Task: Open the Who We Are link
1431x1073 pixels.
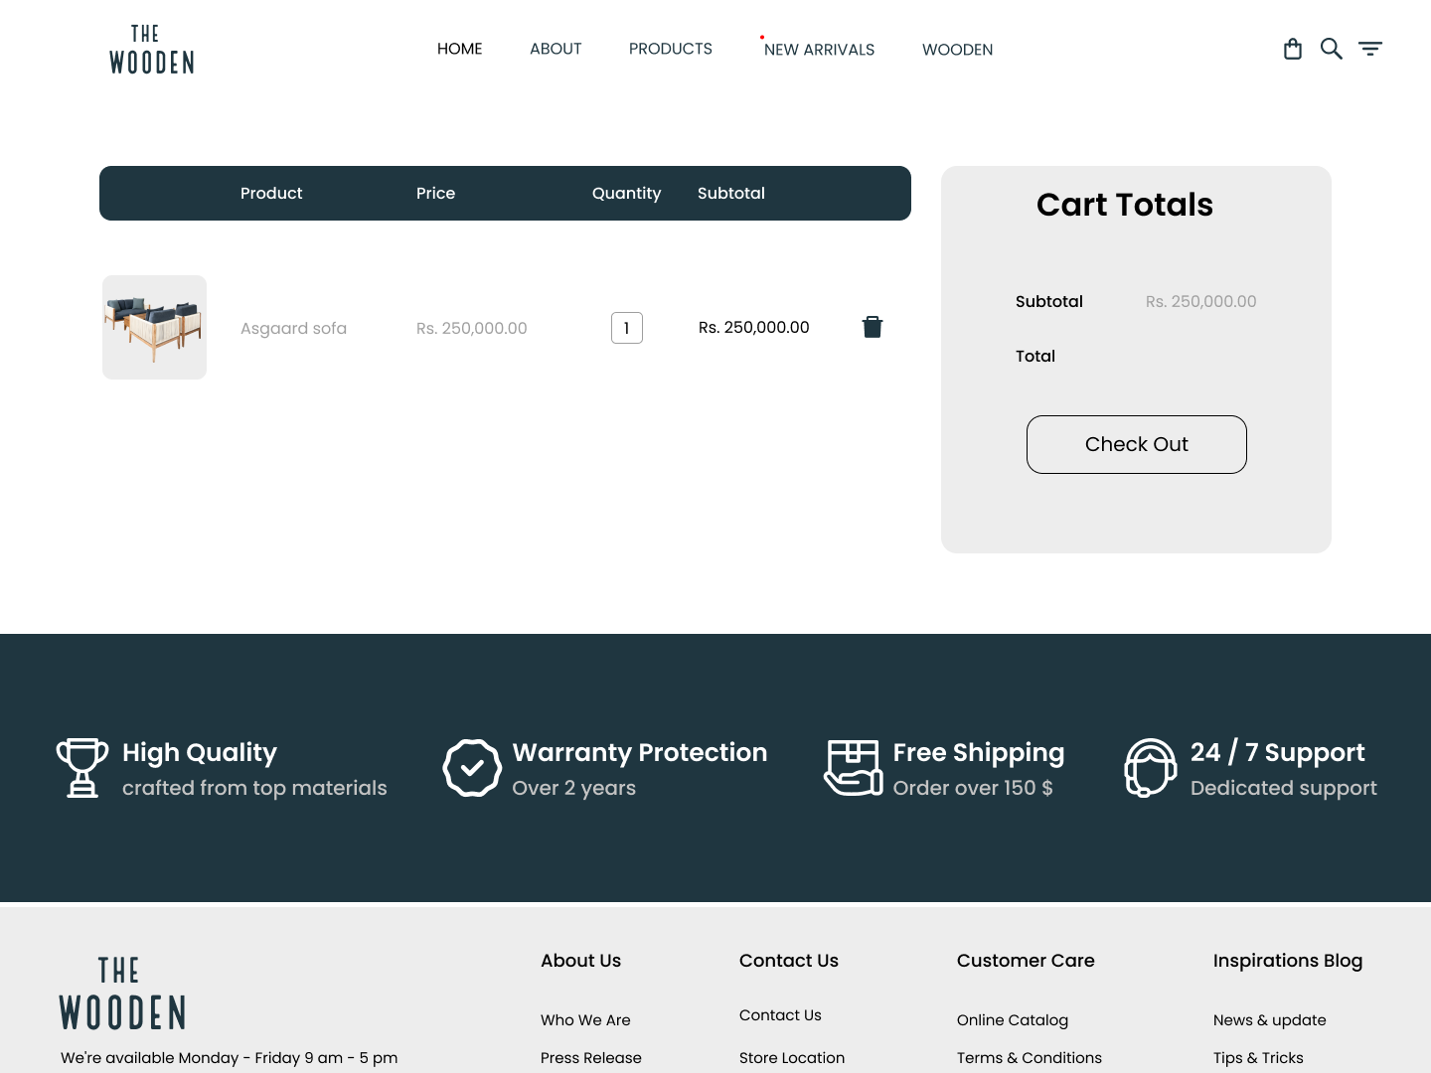Action: (x=585, y=1019)
